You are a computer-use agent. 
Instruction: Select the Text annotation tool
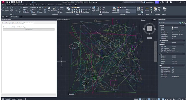coord(49,9)
